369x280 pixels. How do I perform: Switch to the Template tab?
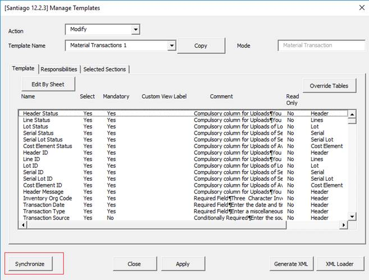(23, 68)
